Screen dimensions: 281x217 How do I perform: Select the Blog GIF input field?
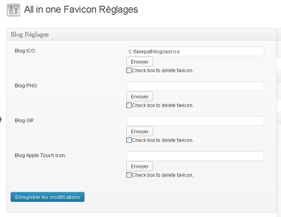click(x=195, y=121)
